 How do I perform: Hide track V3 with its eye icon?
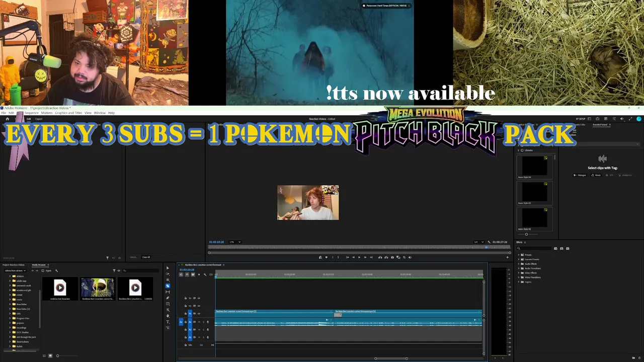pos(199,298)
